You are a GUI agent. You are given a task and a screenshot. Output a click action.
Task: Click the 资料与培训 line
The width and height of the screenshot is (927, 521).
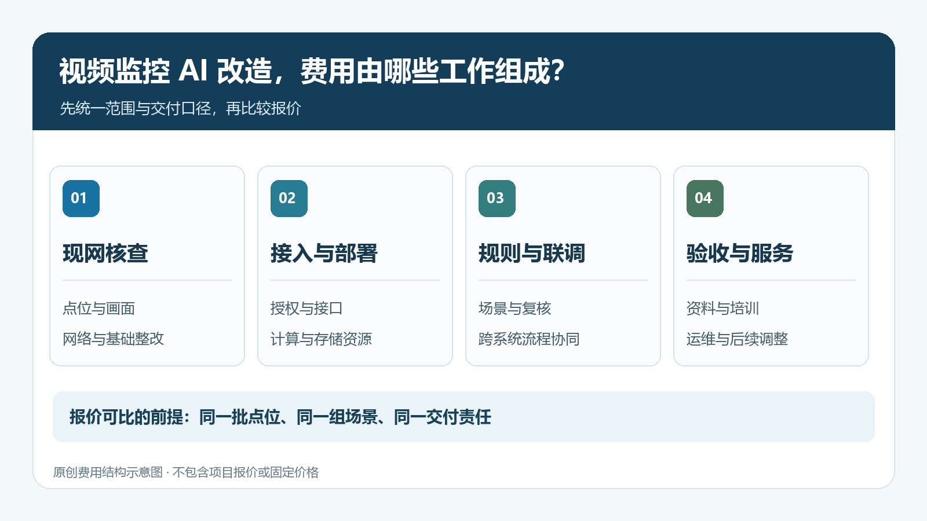coord(722,309)
